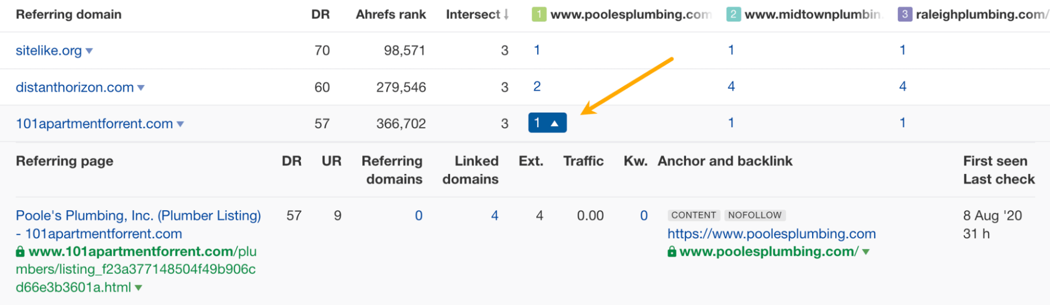
Task: Open the https://www.poolesplumbing.com backlink URL
Action: click(771, 234)
